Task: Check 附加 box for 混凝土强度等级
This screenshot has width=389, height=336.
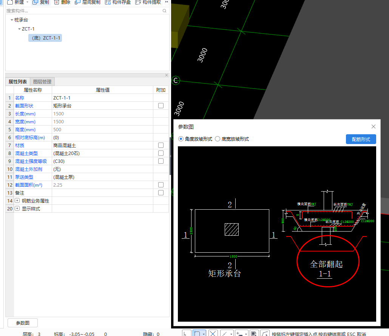Action: pyautogui.click(x=161, y=161)
